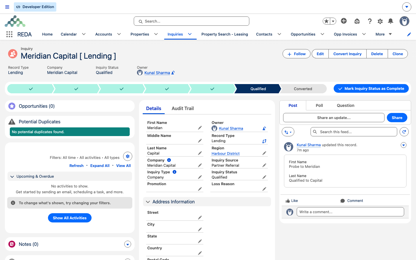This screenshot has height=260, width=416.
Task: Open the Harbour District region link
Action: click(226, 153)
